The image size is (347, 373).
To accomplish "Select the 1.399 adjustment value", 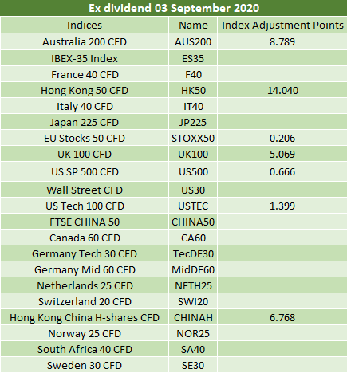I will [x=282, y=206].
